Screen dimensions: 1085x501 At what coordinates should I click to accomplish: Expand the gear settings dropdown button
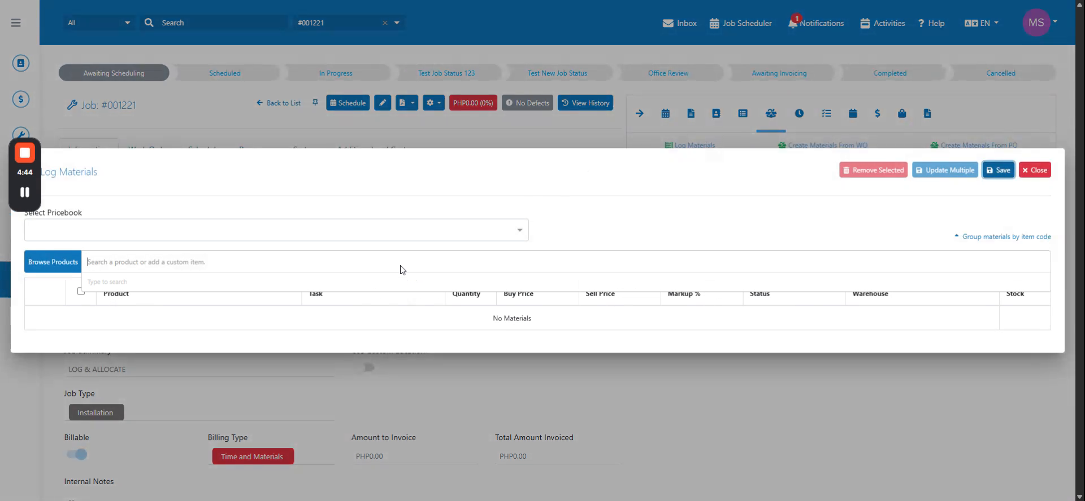pos(433,103)
